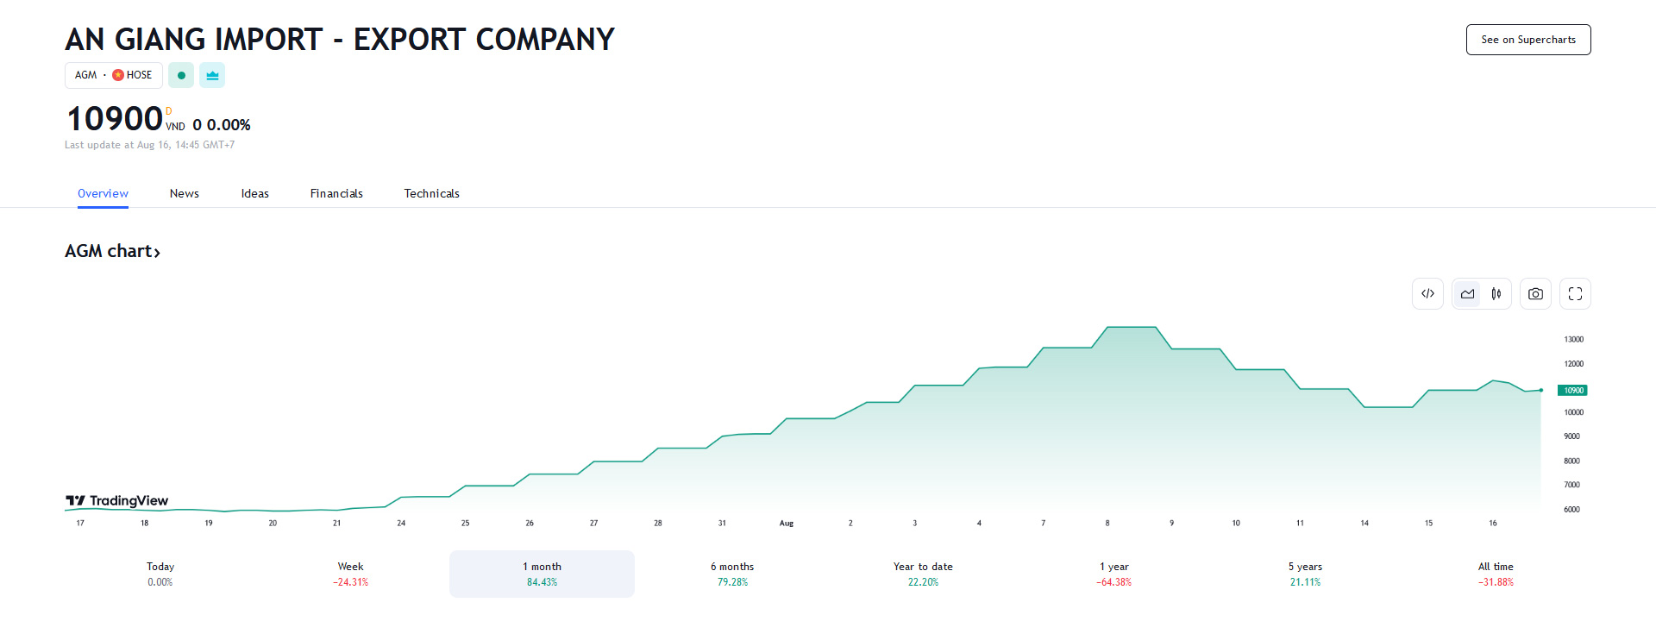Switch to the Financials tab
Screen dimensions: 1656x640
coord(336,194)
